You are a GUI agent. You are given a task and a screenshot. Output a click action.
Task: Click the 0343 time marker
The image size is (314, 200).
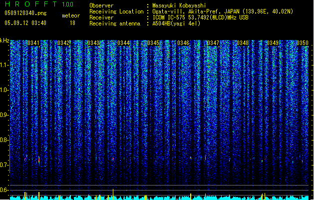(x=93, y=43)
